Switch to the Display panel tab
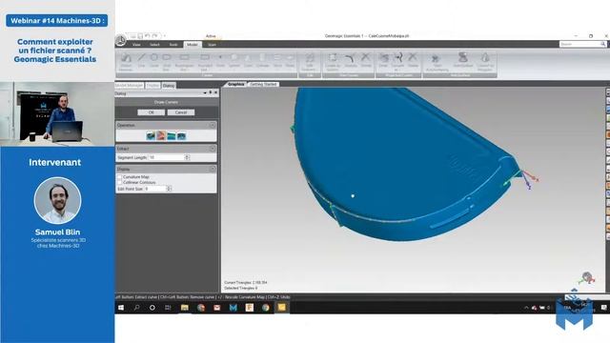 click(x=152, y=85)
